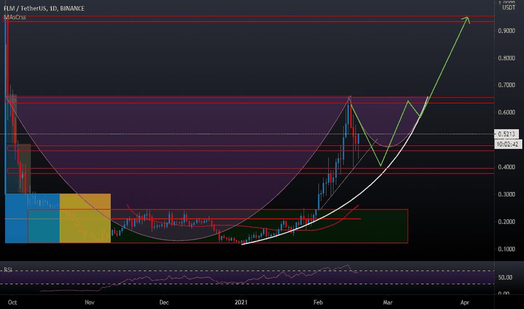524x309 pixels.
Task: Select the MAsCrss indicator label
Action: tap(15, 17)
